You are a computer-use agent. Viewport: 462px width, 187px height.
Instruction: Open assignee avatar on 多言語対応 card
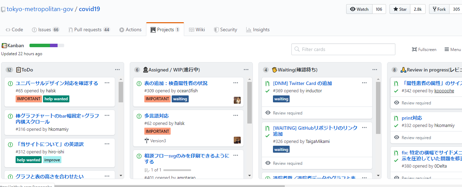[x=237, y=140]
